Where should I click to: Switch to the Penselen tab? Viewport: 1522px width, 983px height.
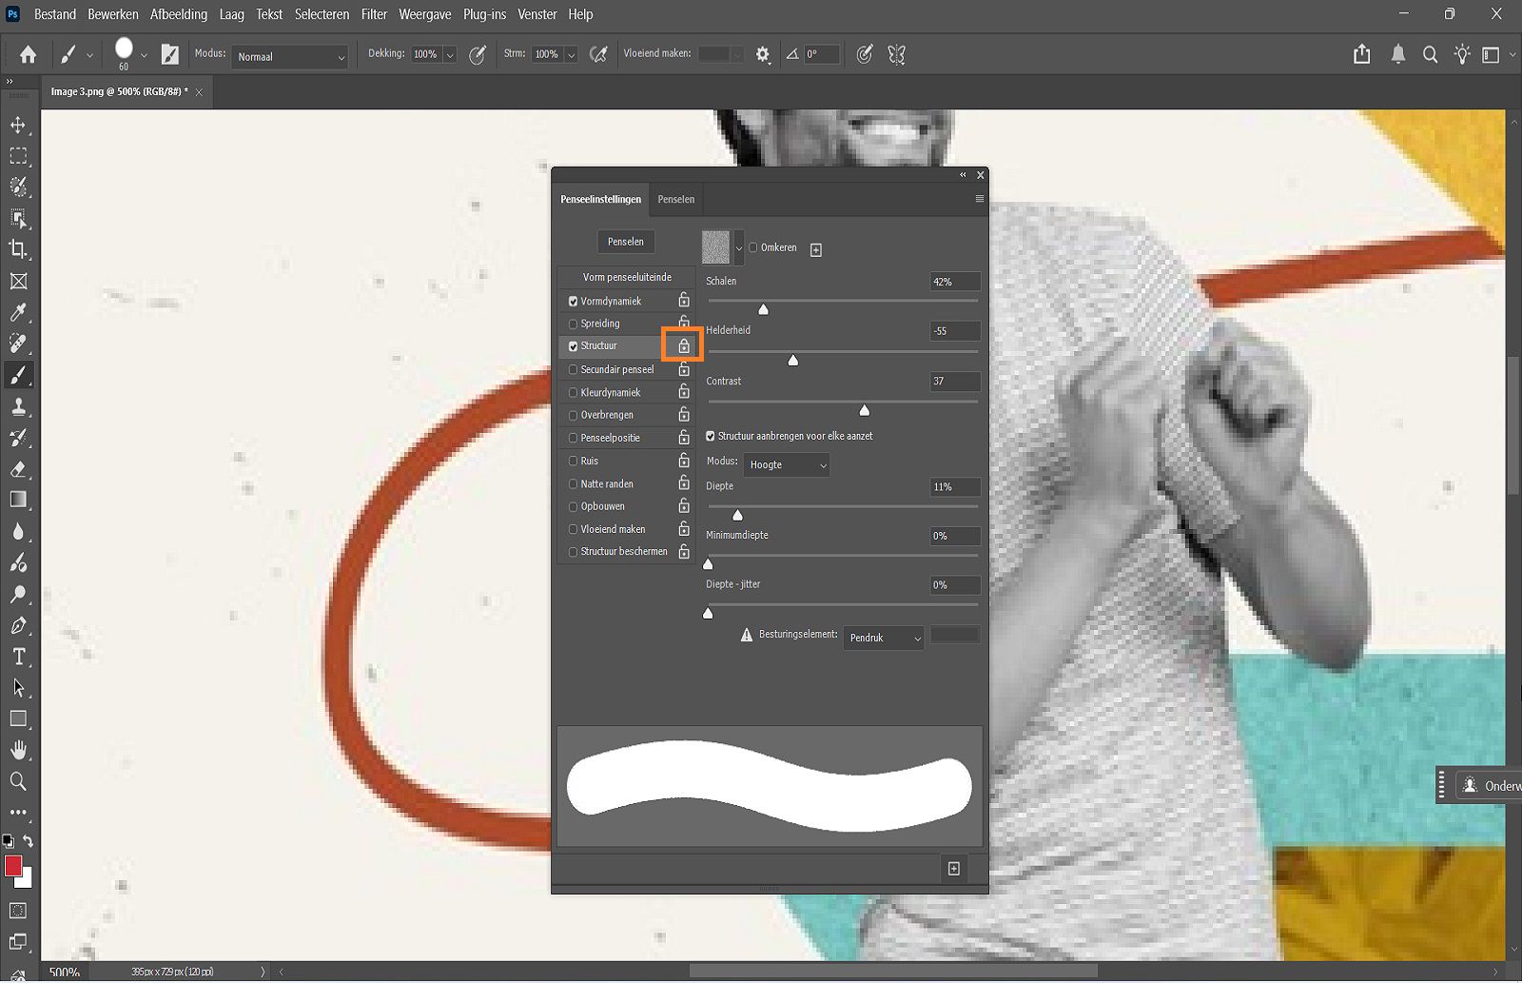(x=675, y=200)
